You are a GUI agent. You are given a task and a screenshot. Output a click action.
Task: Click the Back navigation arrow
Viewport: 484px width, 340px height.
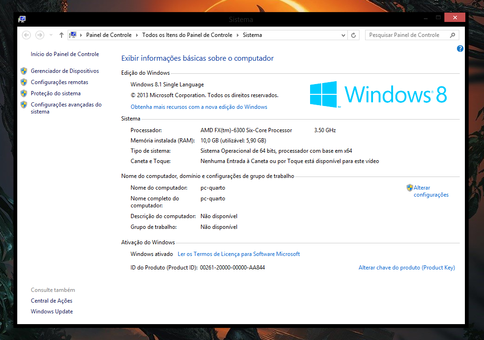[x=27, y=35]
